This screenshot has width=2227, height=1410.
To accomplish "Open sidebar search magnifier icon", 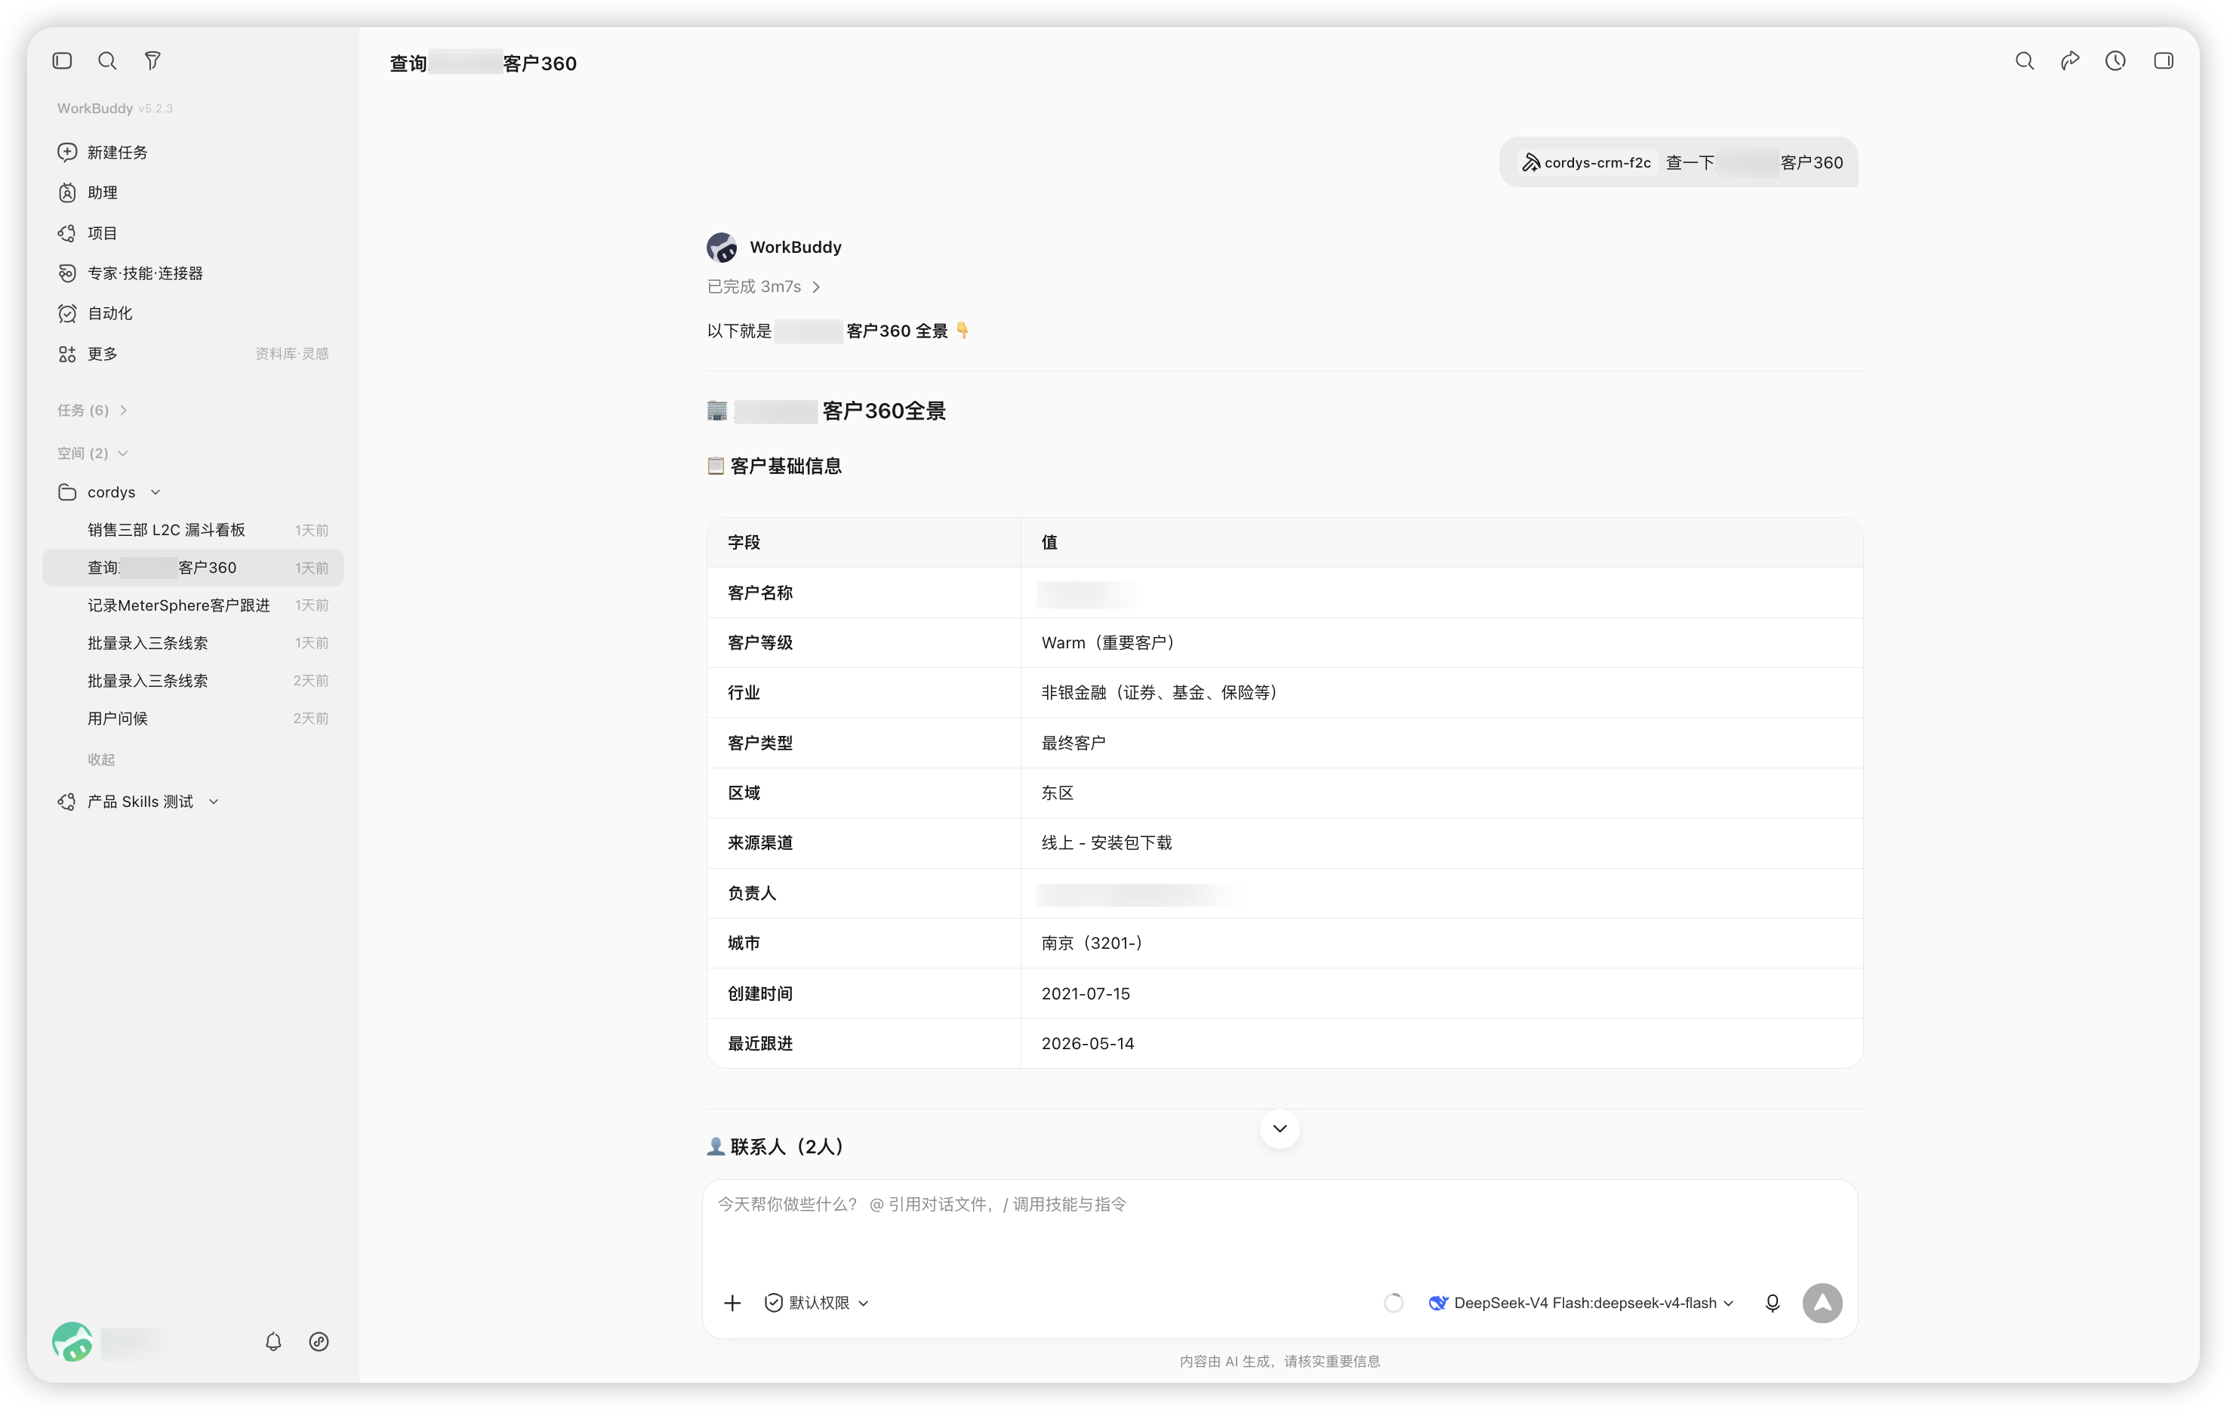I will pyautogui.click(x=107, y=61).
